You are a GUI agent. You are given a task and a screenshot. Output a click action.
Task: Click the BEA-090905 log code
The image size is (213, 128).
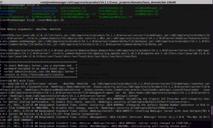pyautogui.click(x=115, y=99)
